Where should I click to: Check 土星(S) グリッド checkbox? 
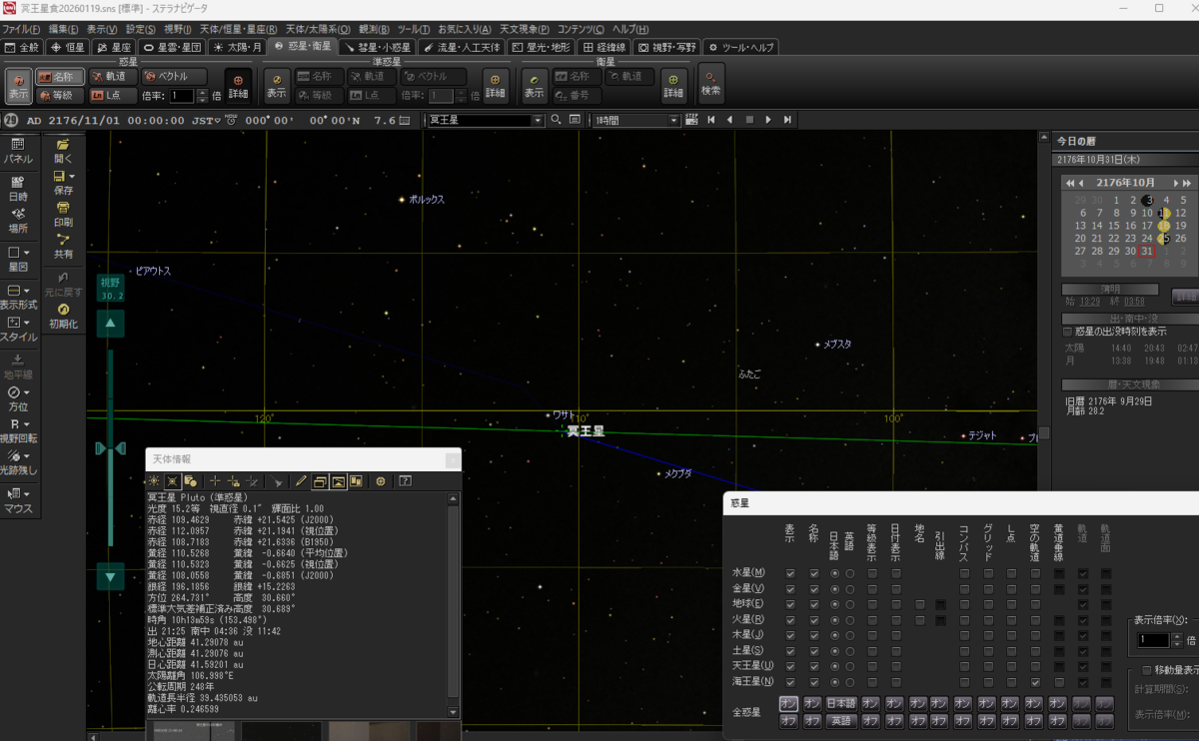tap(988, 651)
